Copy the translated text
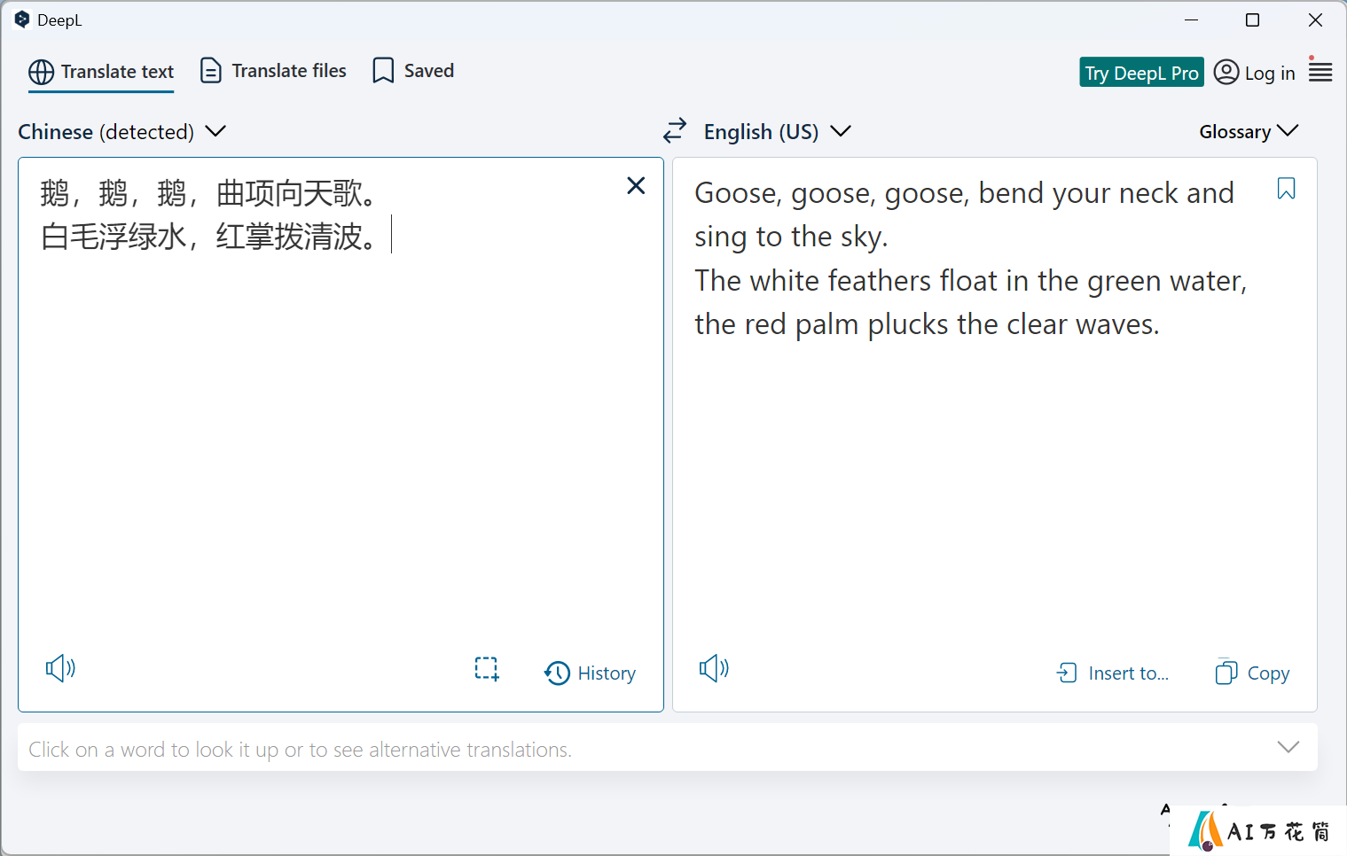Image resolution: width=1347 pixels, height=856 pixels. click(x=1252, y=673)
